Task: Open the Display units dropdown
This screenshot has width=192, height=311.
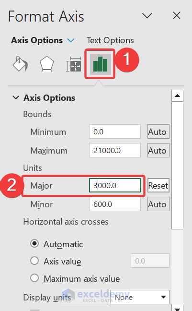Action: coord(140,297)
